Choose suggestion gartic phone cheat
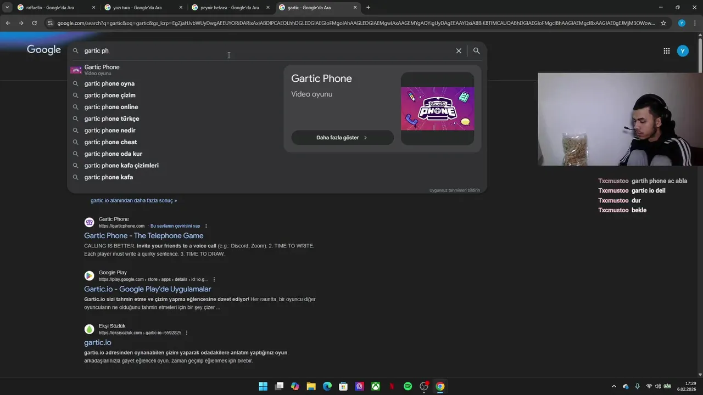This screenshot has height=395, width=703. 173,142
